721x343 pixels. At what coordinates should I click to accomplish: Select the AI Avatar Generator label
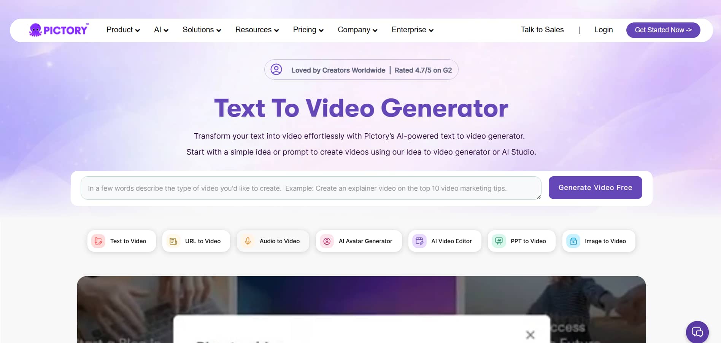point(365,241)
